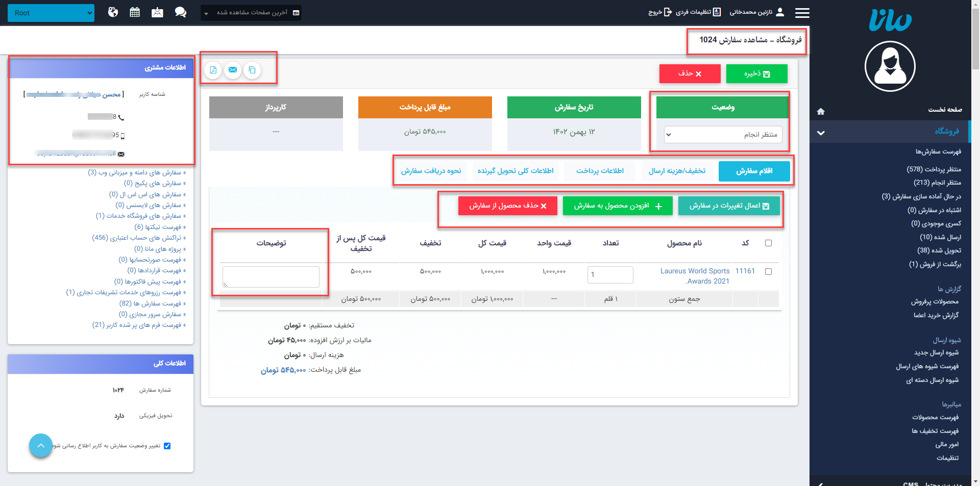Open the chat bubbles icon
Screen dimensions: 980x486
(x=180, y=12)
